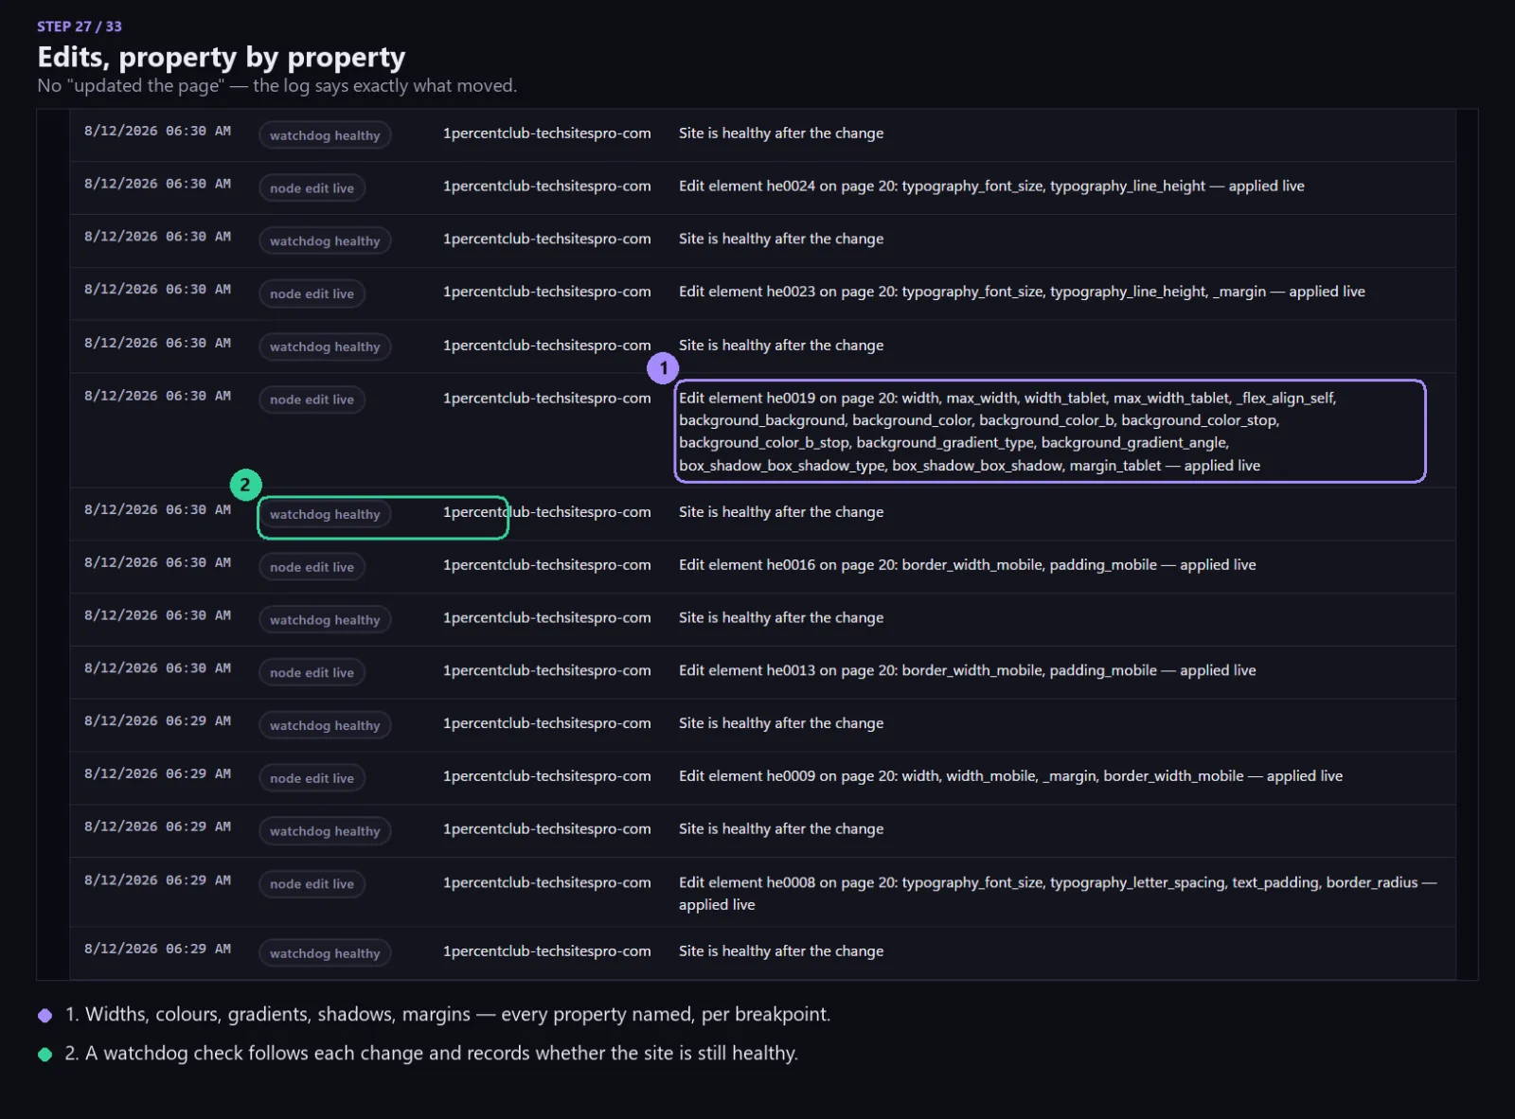Click the legend note about widths, colours, gradients
The height and width of the screenshot is (1119, 1515).
tap(447, 1015)
